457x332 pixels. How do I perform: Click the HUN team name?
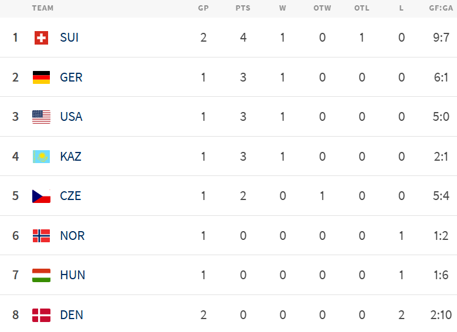pos(72,275)
